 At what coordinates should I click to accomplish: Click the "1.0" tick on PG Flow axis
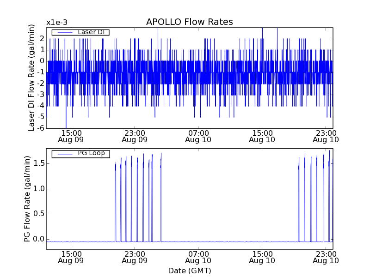tap(39, 189)
